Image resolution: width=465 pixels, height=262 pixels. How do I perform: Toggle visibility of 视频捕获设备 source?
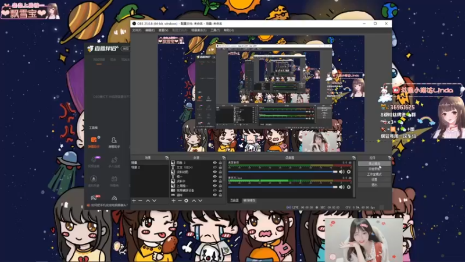pyautogui.click(x=214, y=190)
